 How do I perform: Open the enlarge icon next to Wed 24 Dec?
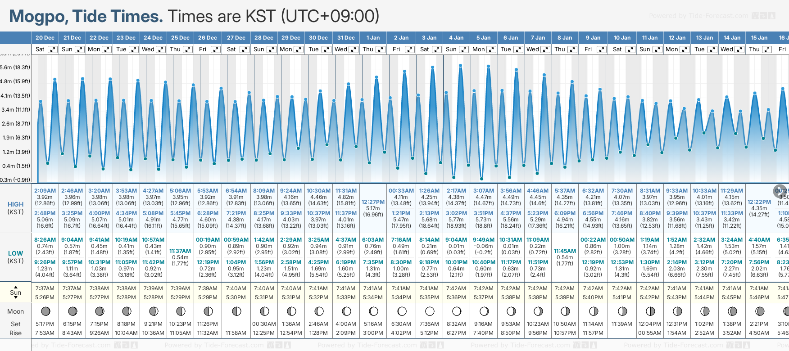[161, 49]
